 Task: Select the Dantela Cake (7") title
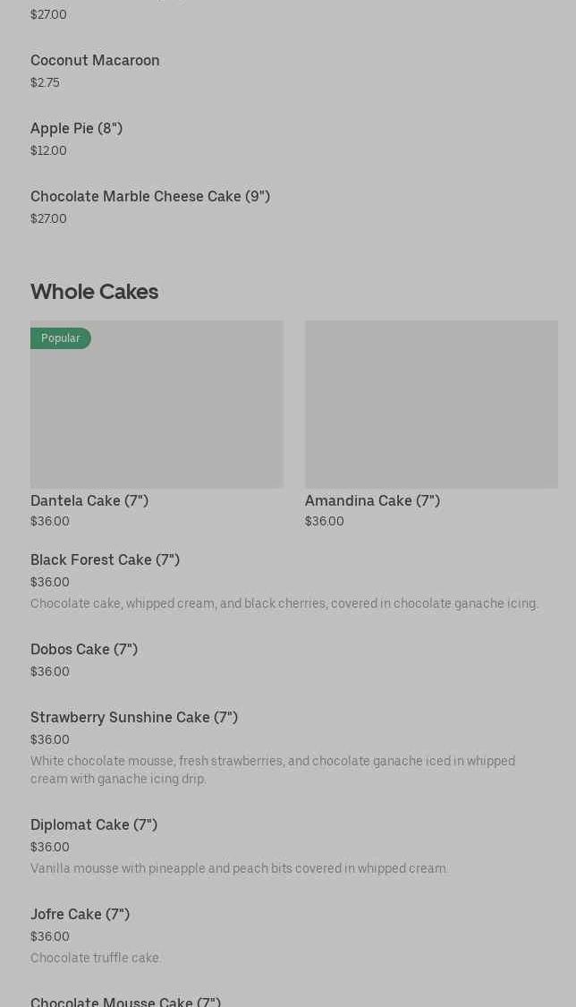(x=89, y=501)
